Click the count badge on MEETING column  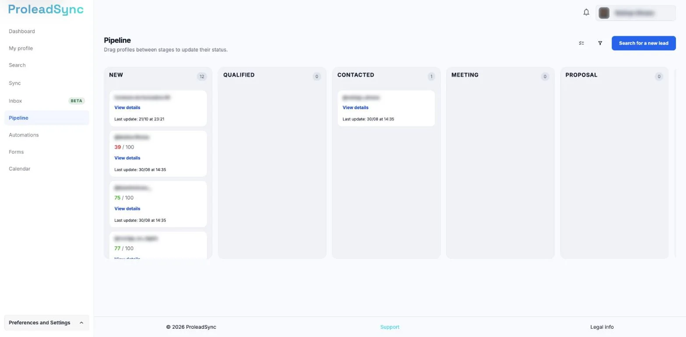[545, 77]
